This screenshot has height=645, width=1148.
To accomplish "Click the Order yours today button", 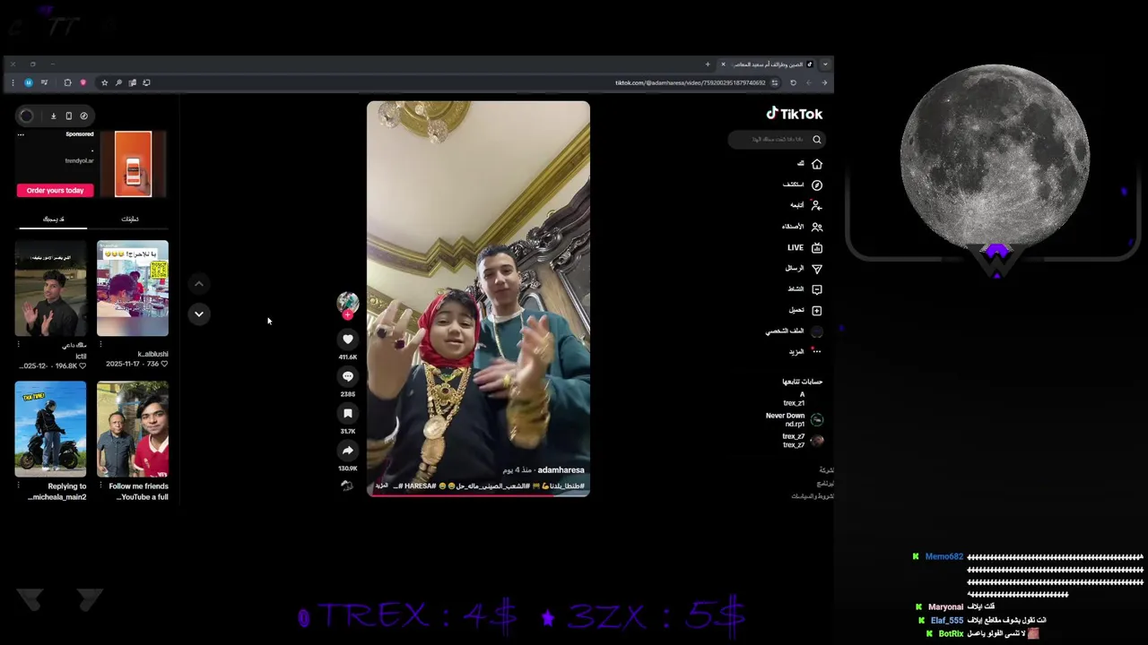I will tap(55, 190).
